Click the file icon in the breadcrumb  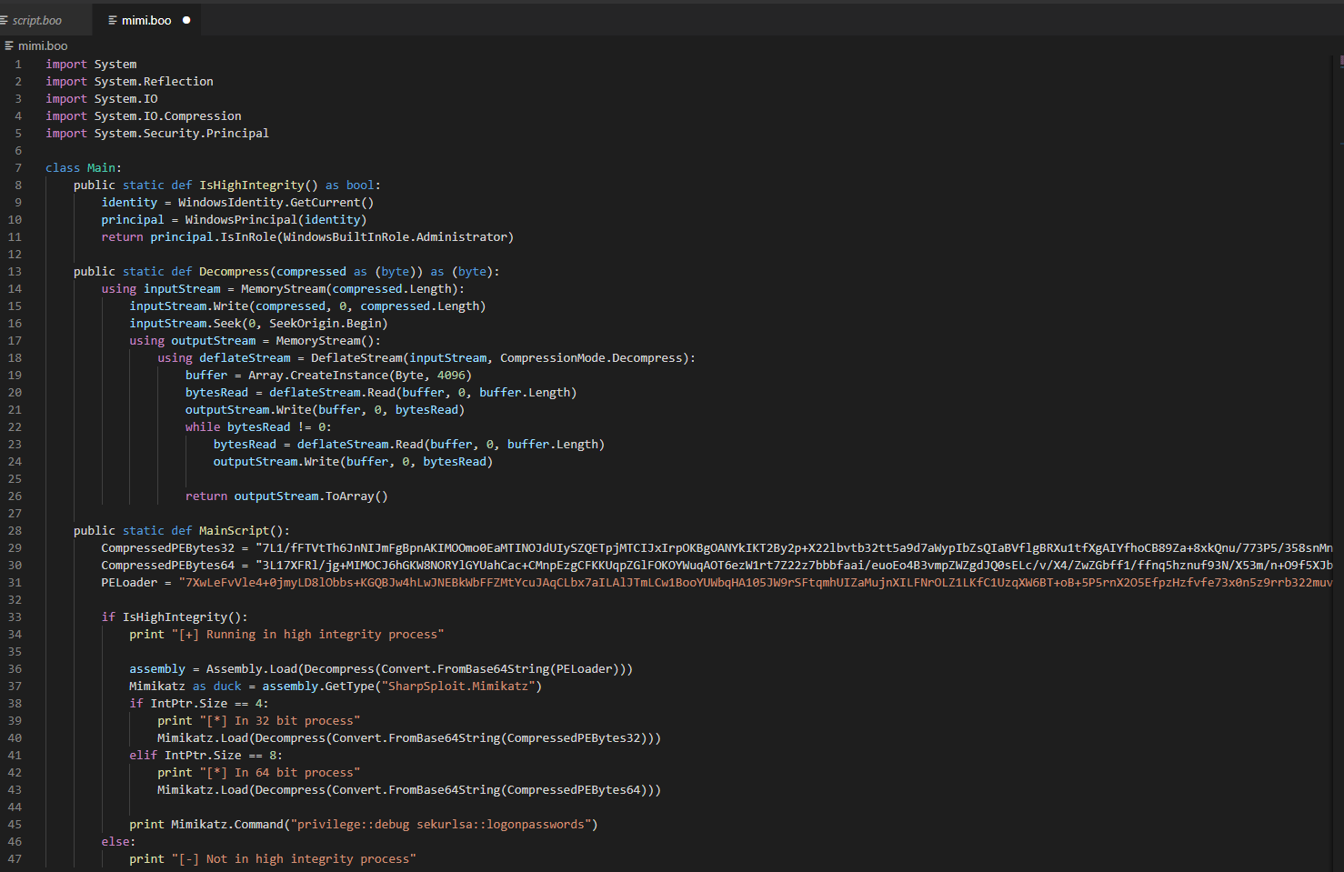tap(9, 45)
